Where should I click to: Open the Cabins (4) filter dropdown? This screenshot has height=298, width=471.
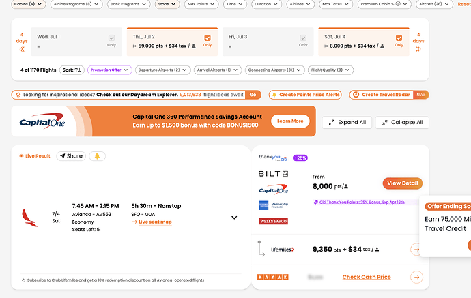point(28,4)
